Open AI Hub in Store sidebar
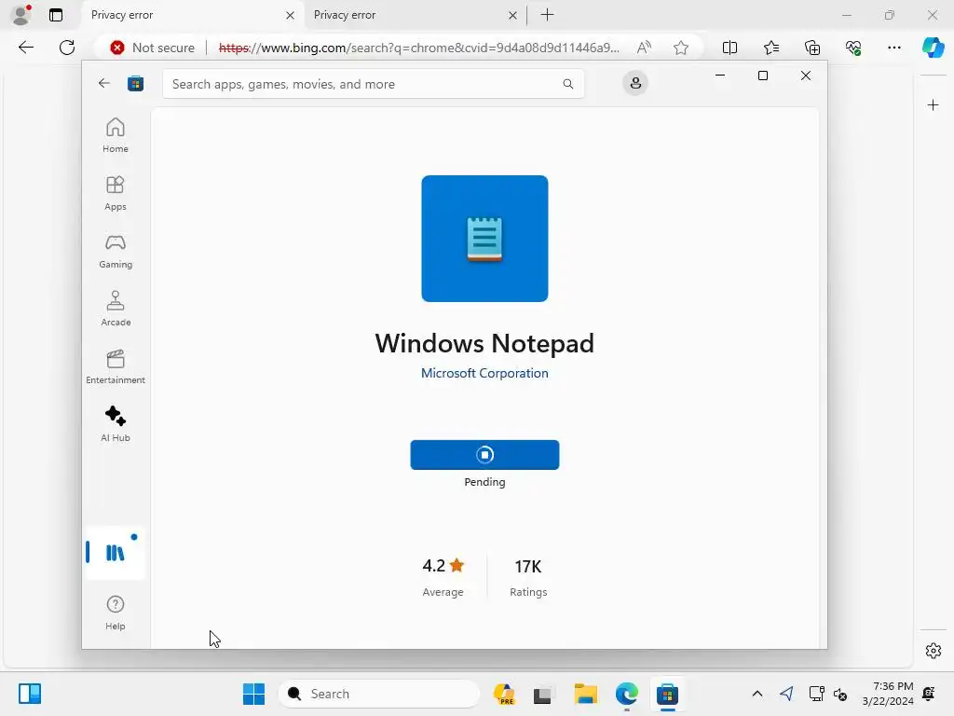 (115, 424)
